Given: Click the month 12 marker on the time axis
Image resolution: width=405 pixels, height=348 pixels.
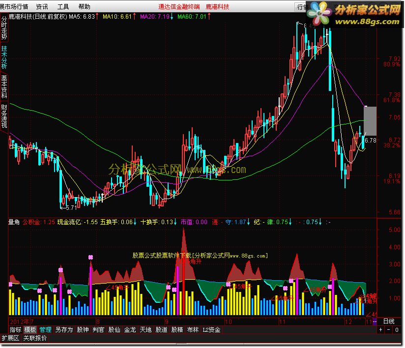Looking at the screenshot, I should point(348,321).
